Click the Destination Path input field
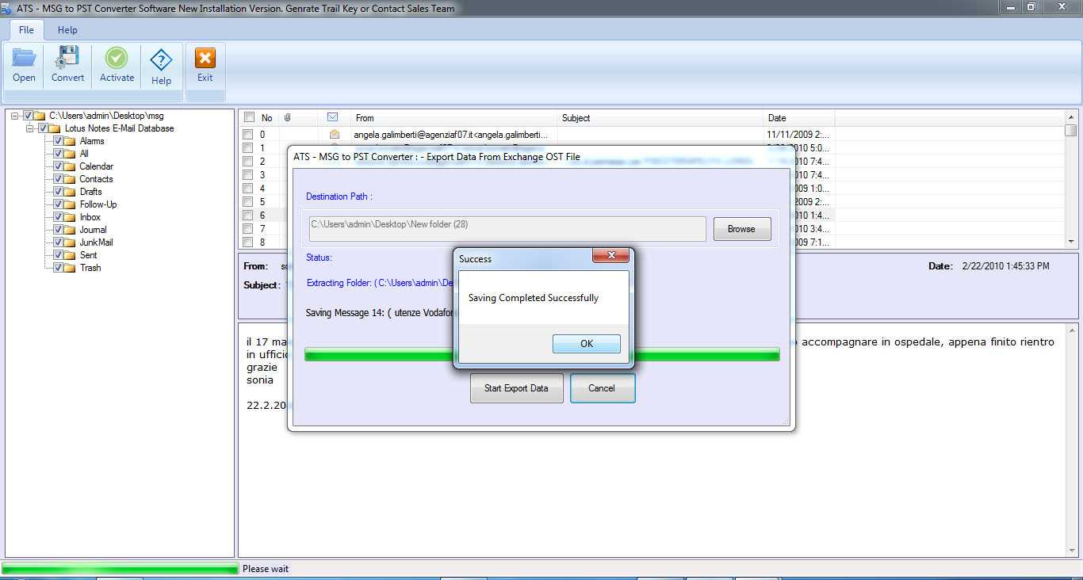 point(507,229)
